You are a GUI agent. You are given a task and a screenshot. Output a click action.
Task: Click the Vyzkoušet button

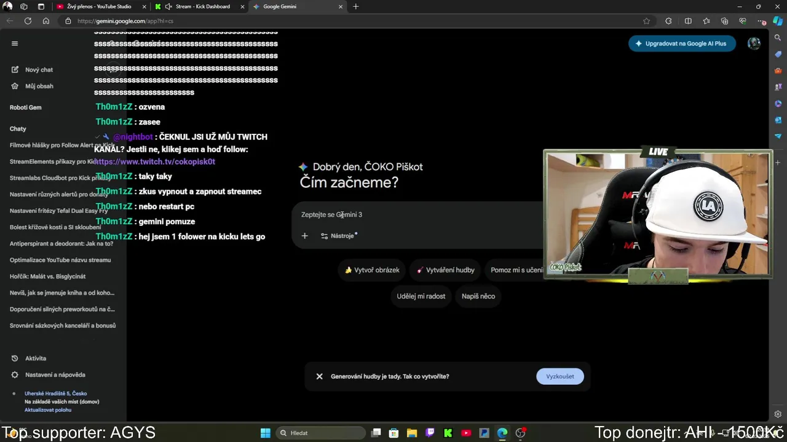pyautogui.click(x=560, y=376)
